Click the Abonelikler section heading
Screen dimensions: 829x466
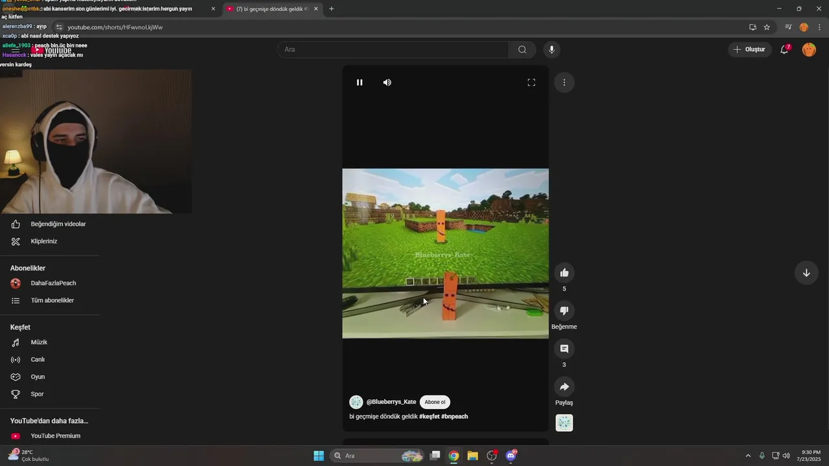coord(28,268)
